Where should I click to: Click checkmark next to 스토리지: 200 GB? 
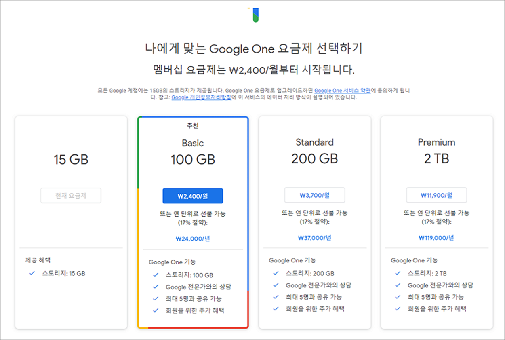click(x=276, y=273)
